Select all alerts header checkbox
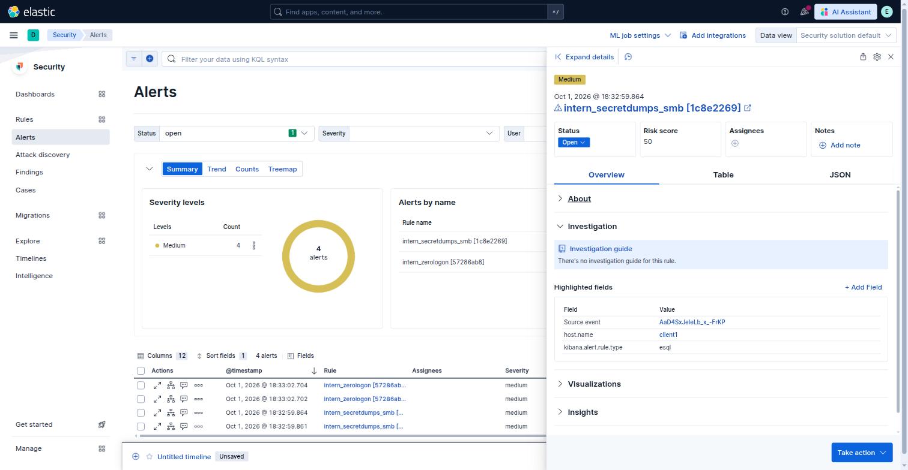This screenshot has height=470, width=908. [x=141, y=371]
